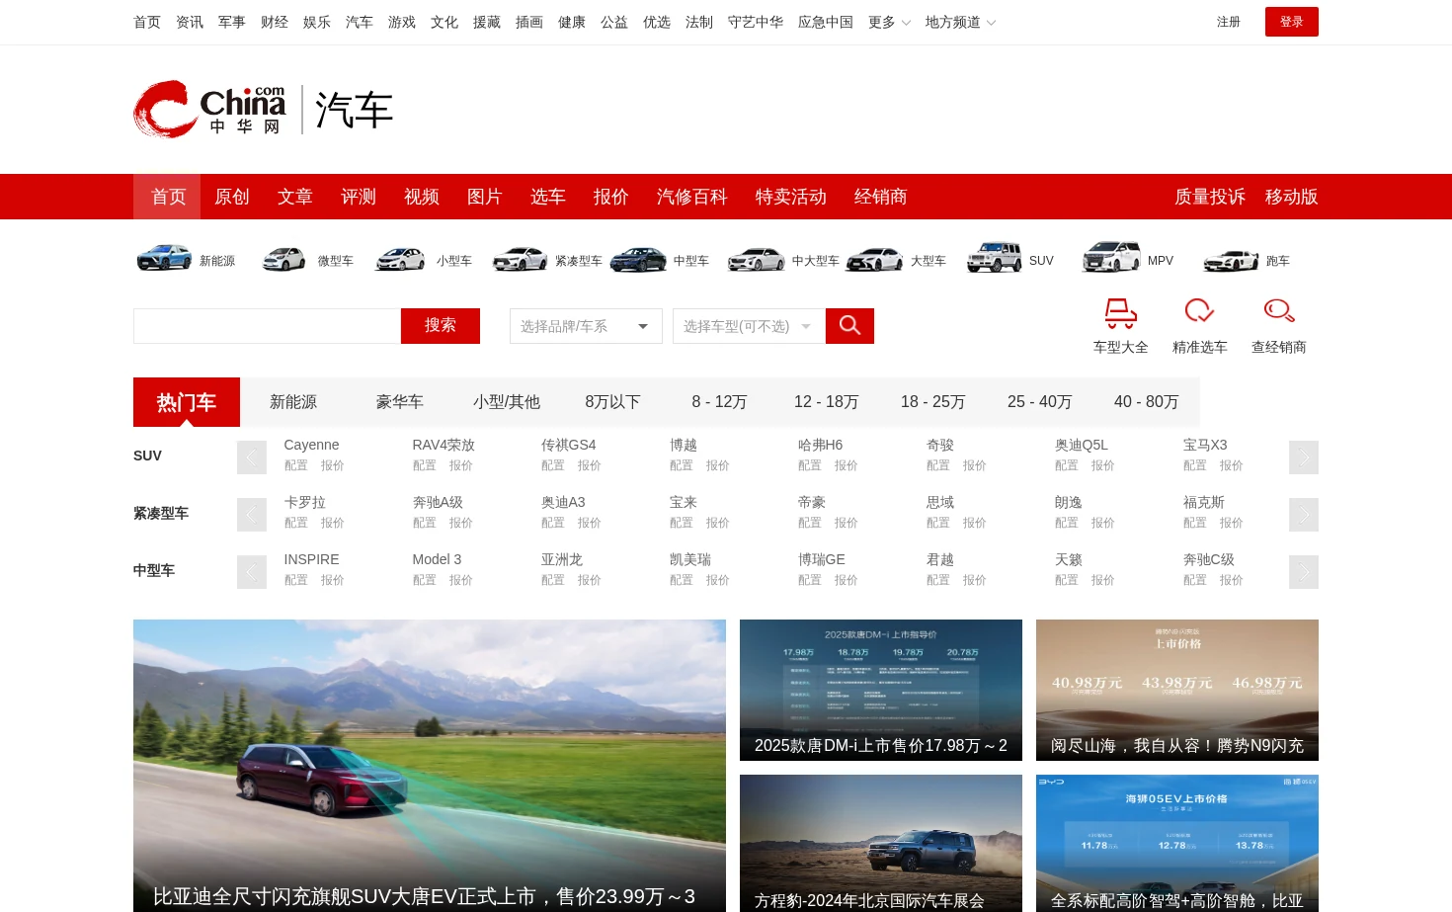Screen dimensions: 1452x912
Task: Open 评测 in the red navigation bar
Action: tap(359, 197)
